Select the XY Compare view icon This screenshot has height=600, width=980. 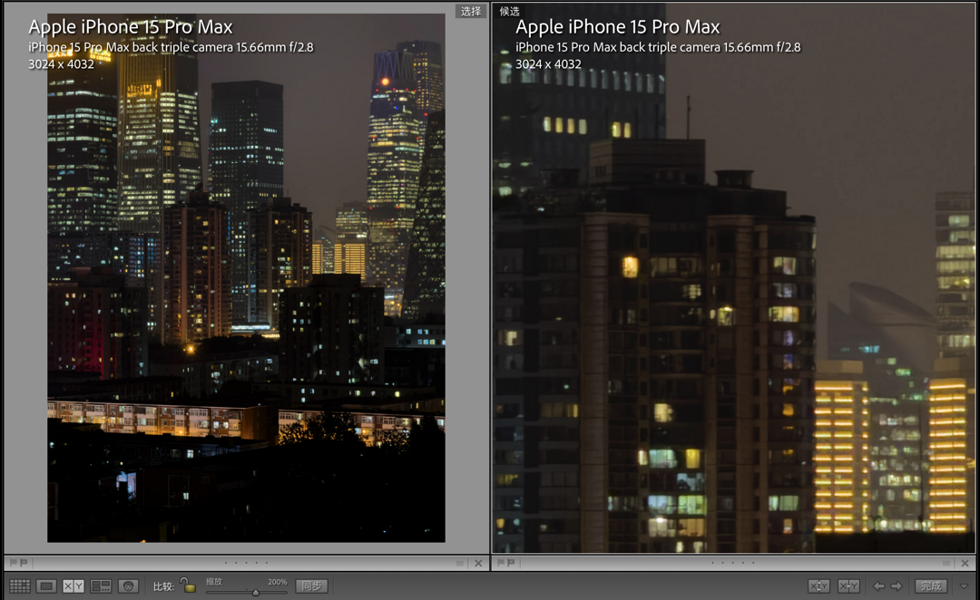[73, 586]
